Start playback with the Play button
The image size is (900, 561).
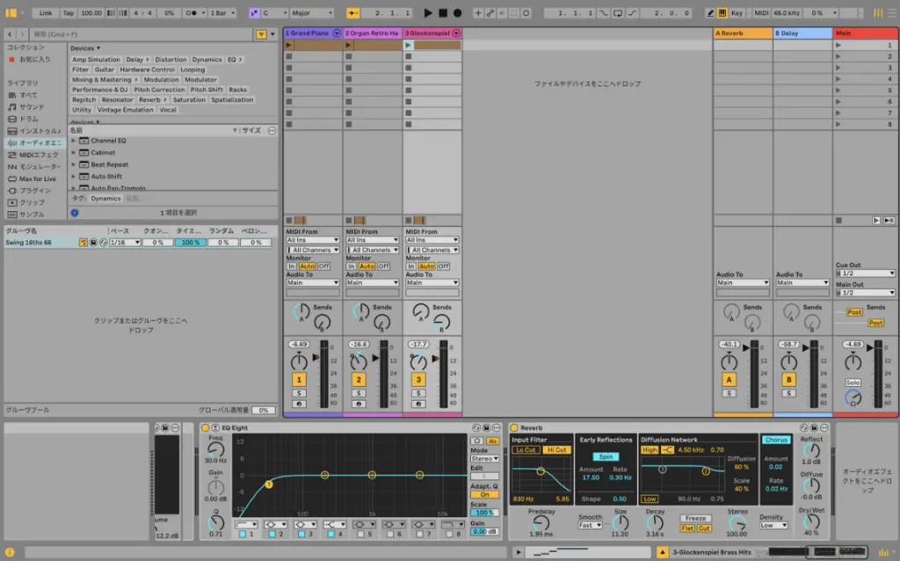point(428,12)
